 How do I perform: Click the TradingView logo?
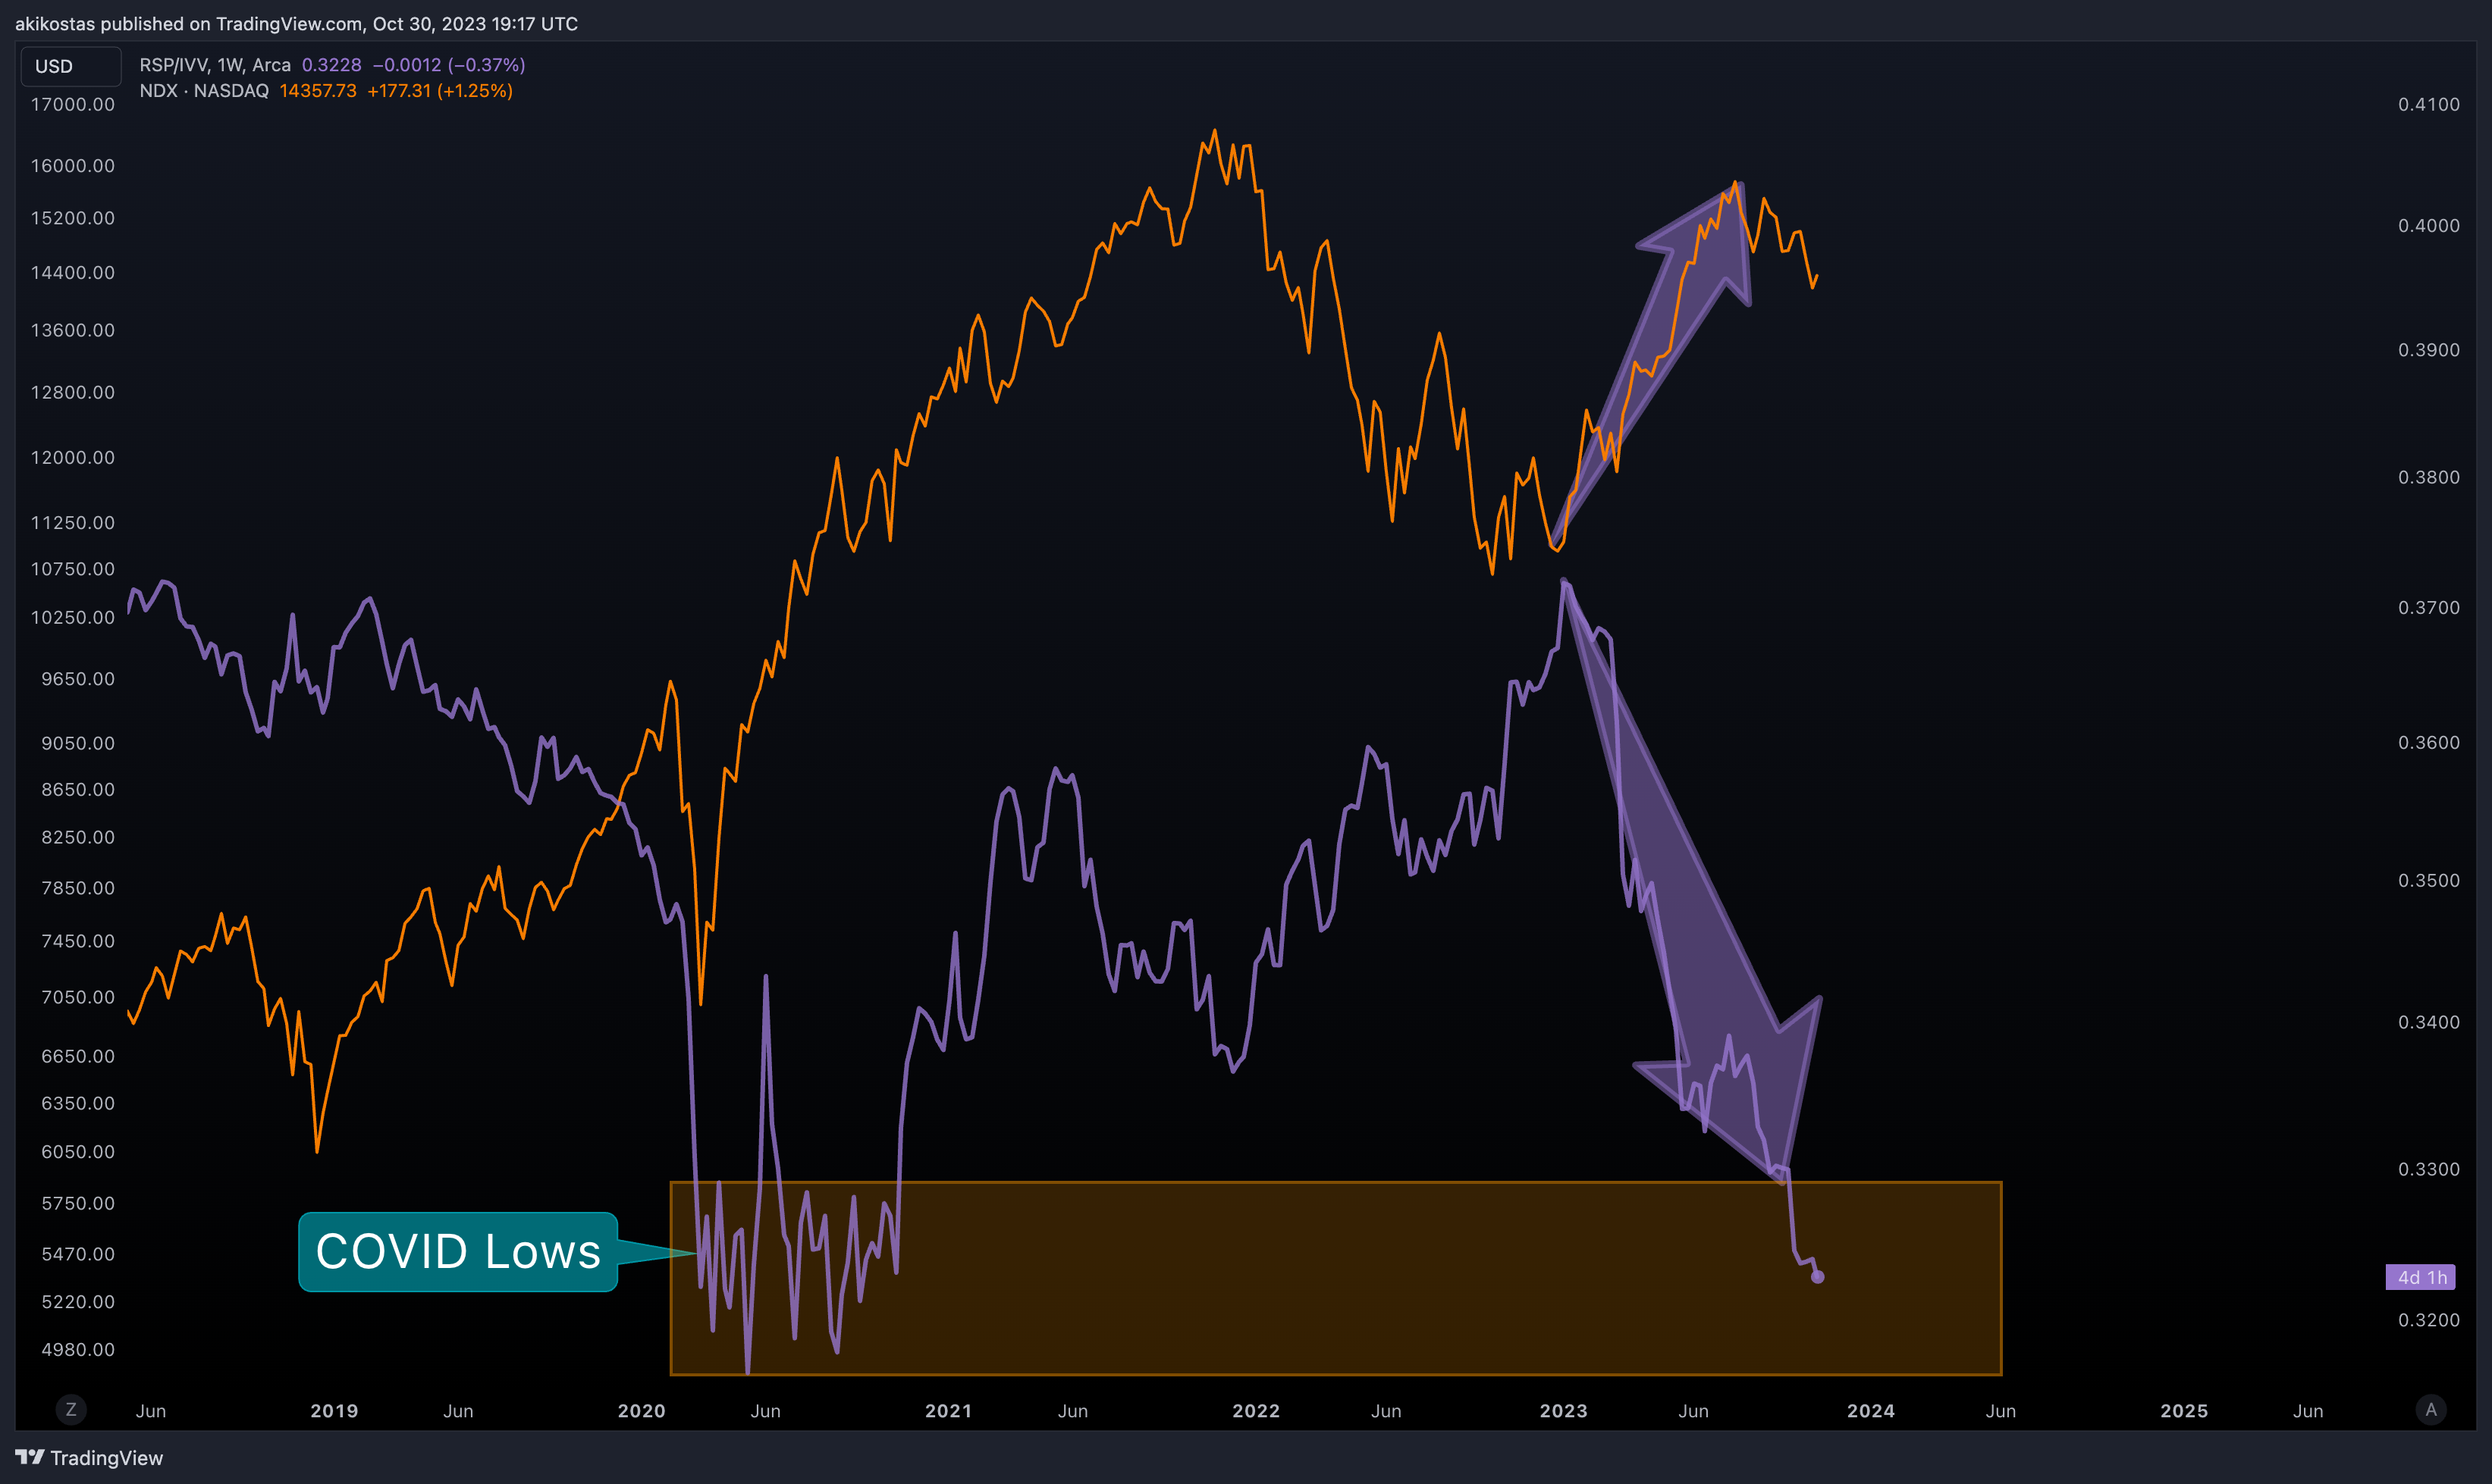(89, 1458)
